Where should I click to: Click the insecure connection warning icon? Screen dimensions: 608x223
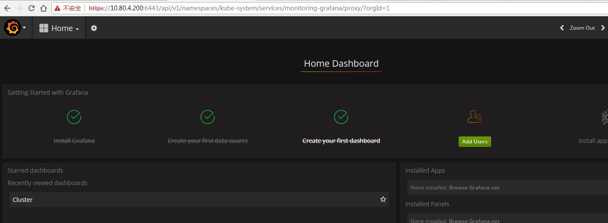pyautogui.click(x=57, y=8)
